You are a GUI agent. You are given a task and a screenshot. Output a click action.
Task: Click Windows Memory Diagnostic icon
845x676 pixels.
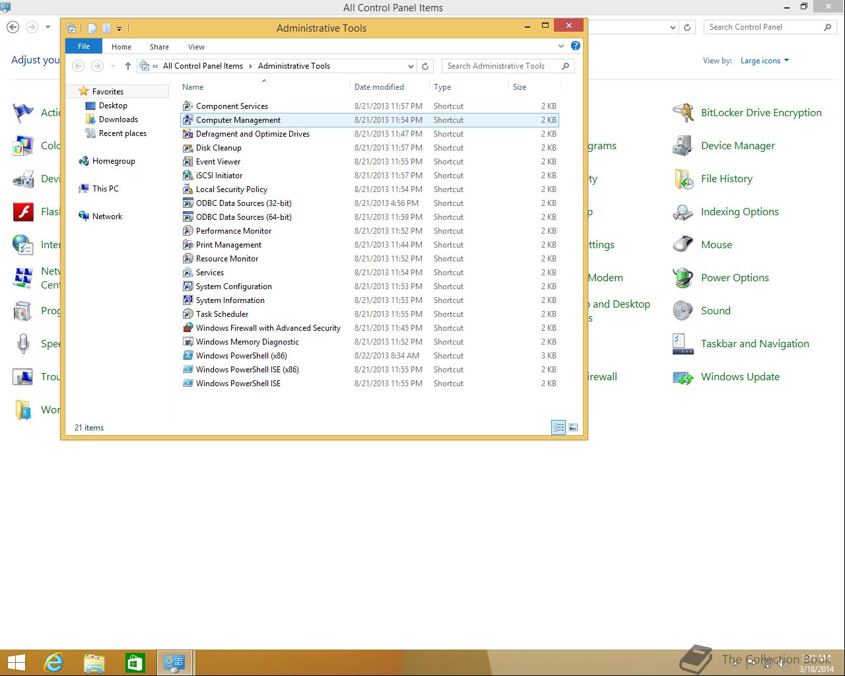[x=188, y=341]
